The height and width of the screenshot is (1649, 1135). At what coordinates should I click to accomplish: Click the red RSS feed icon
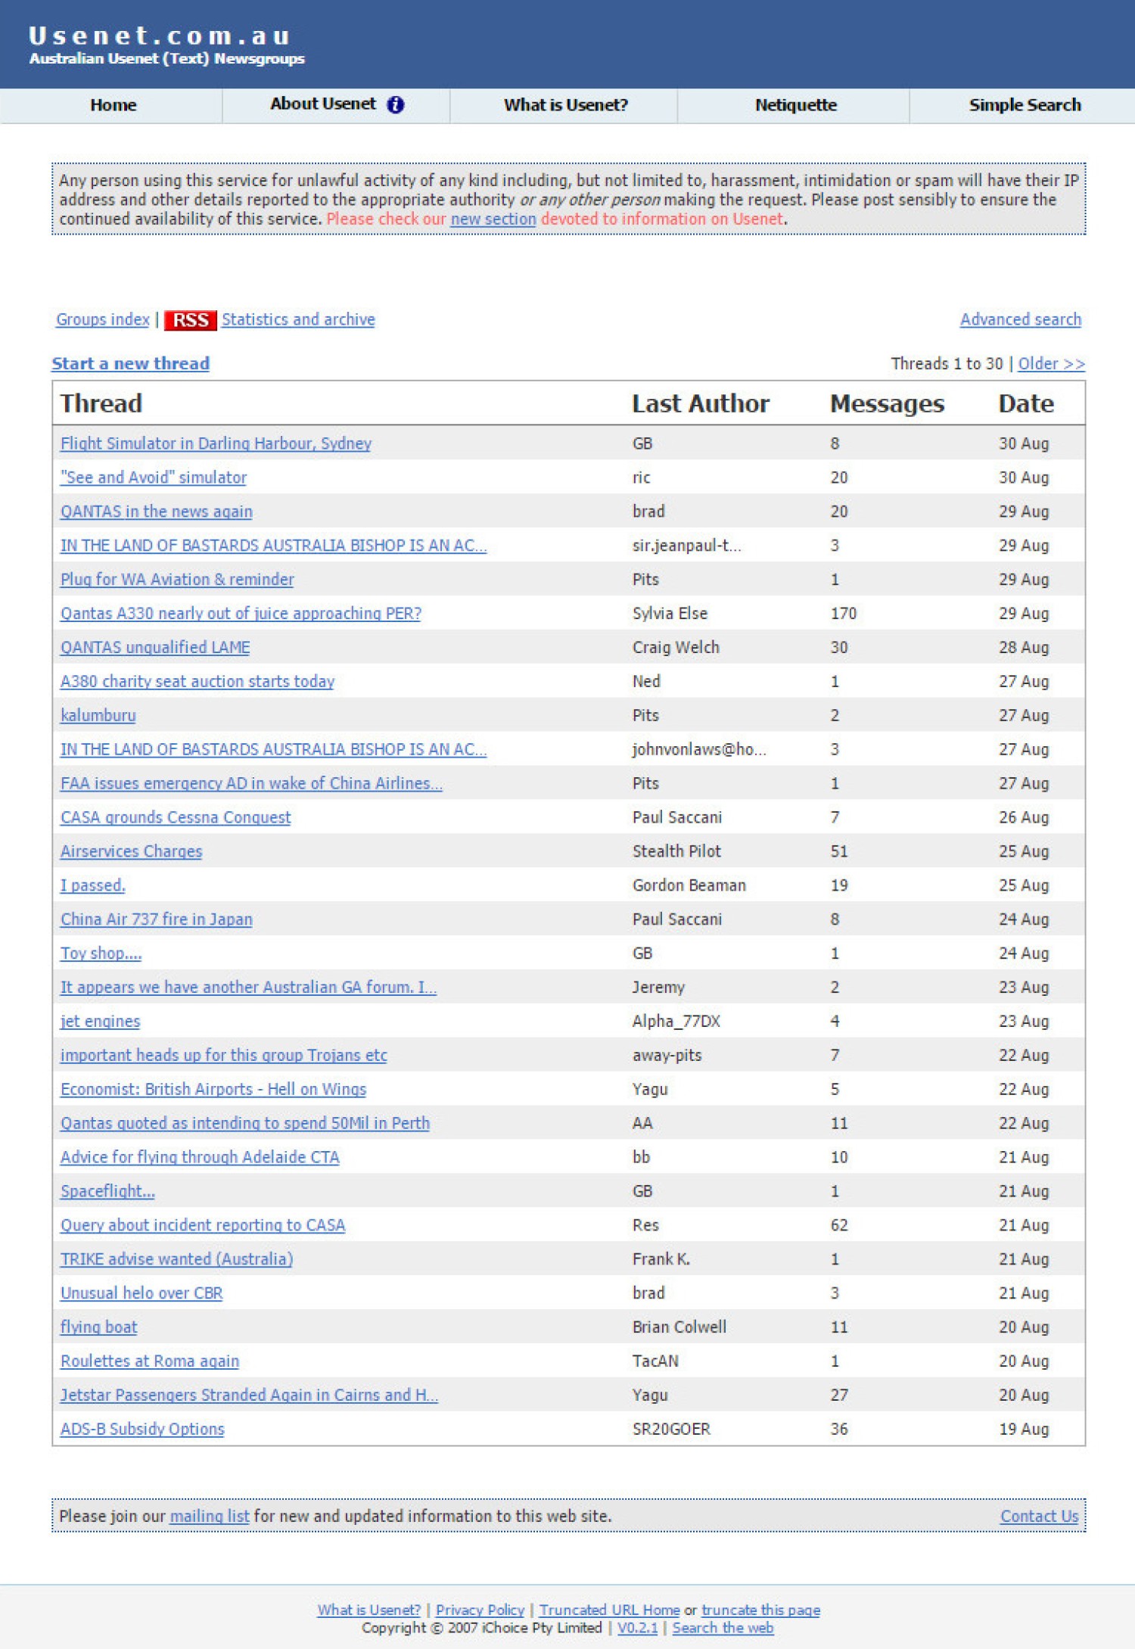[190, 320]
